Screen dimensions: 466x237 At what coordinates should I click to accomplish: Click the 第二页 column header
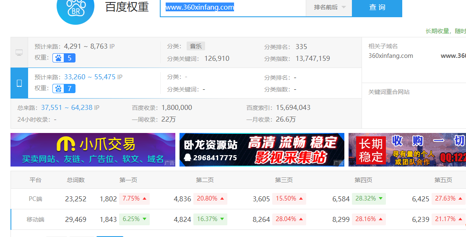click(x=205, y=180)
